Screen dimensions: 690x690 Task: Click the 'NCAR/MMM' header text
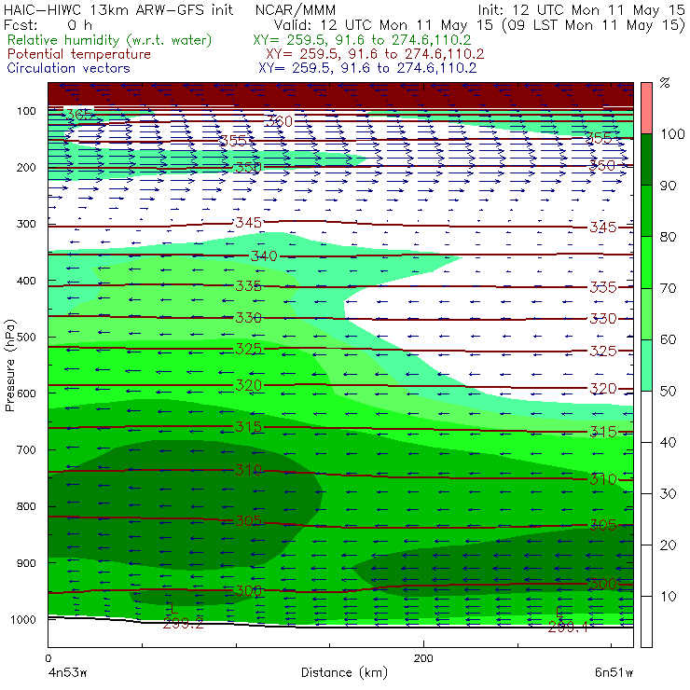[296, 9]
